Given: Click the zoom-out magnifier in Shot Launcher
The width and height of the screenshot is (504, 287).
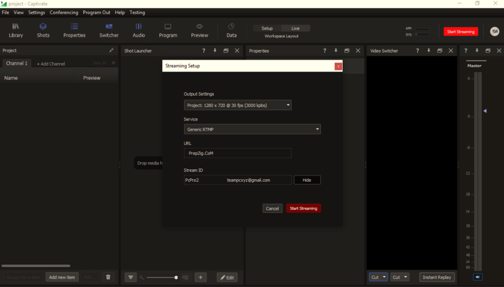Looking at the screenshot, I should click(141, 277).
